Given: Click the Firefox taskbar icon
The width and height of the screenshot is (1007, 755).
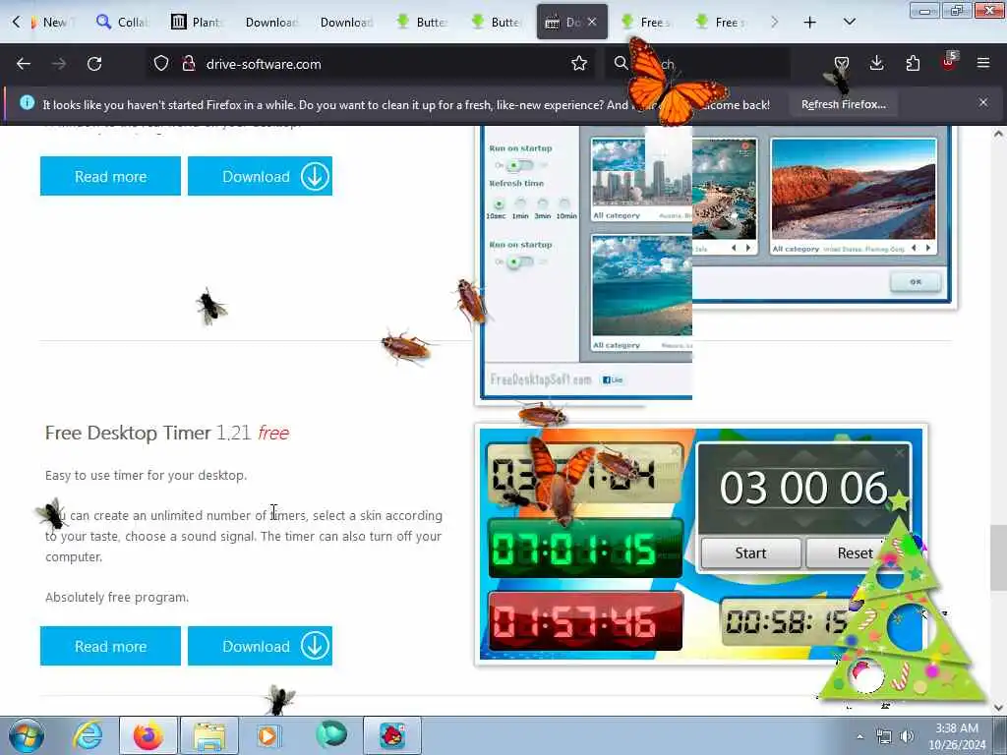Looking at the screenshot, I should (x=148, y=735).
